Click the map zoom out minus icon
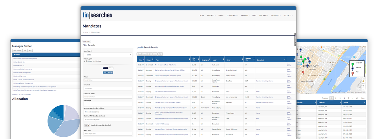This screenshot has height=139, width=379. [x=363, y=89]
